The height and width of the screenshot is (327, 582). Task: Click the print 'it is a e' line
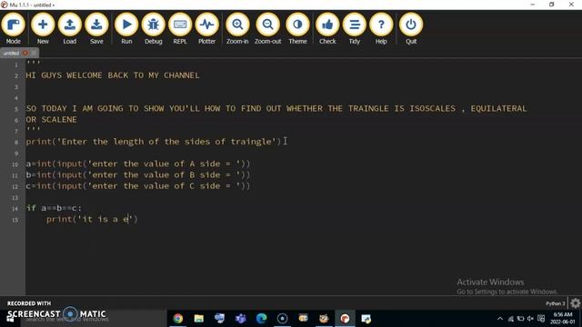[92, 219]
